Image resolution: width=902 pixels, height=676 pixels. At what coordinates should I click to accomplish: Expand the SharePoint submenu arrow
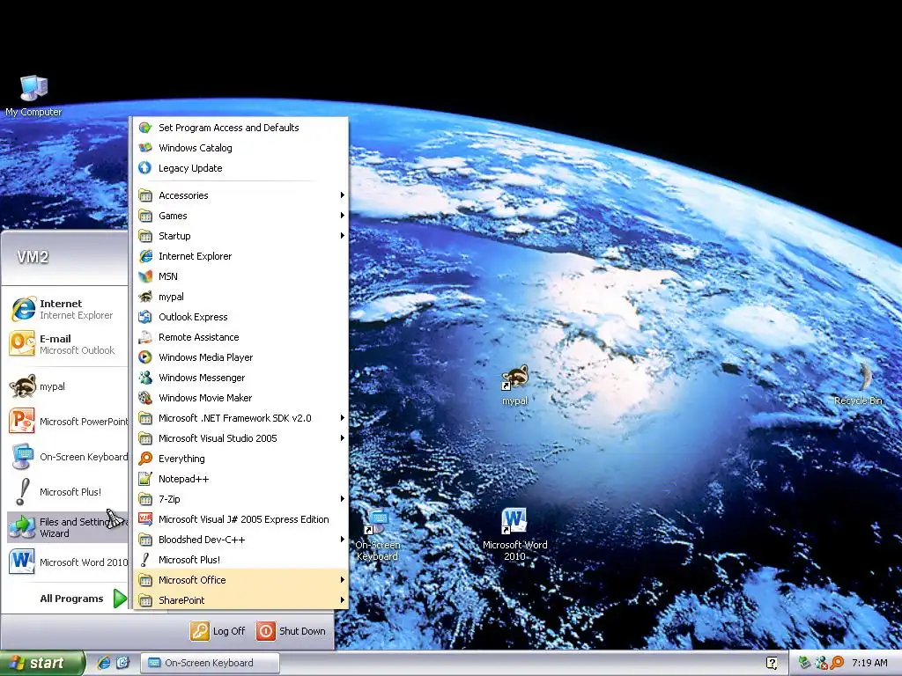click(x=343, y=600)
